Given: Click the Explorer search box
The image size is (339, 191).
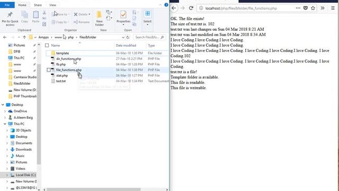Looking at the screenshot, I should pyautogui.click(x=149, y=37).
